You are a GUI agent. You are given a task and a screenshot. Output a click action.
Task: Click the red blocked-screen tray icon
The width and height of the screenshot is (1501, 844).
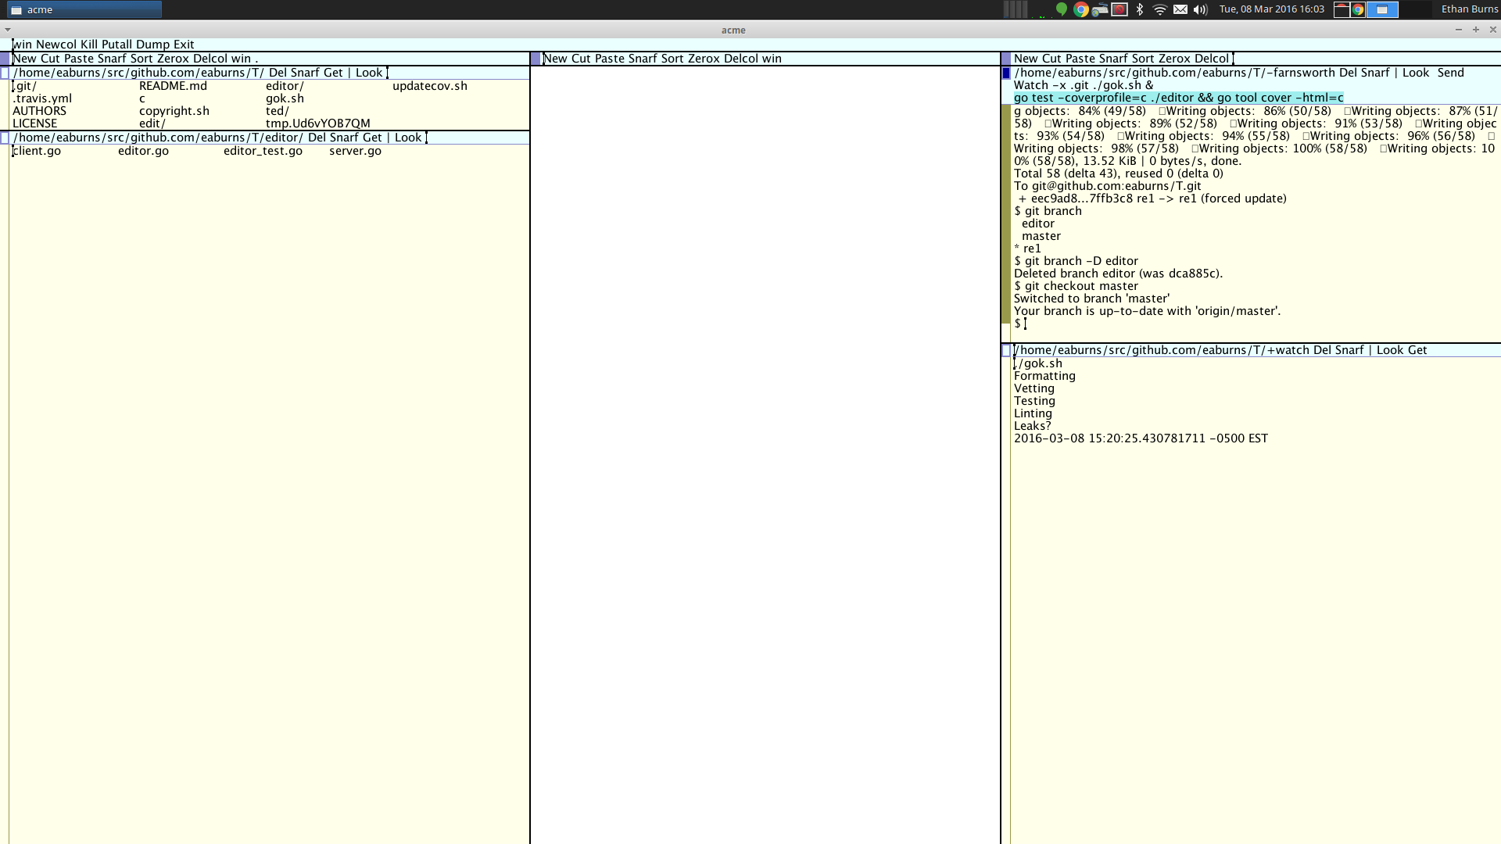[1119, 9]
